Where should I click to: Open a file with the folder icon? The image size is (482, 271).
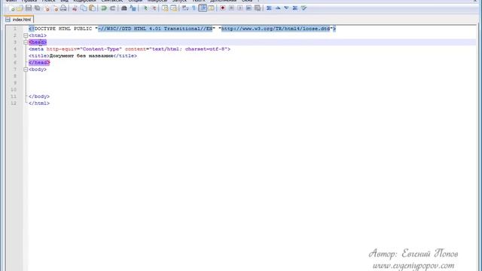(x=20, y=8)
